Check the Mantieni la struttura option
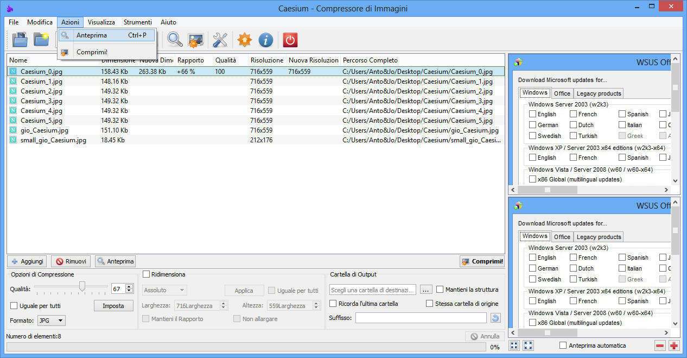The width and height of the screenshot is (687, 358). coord(440,290)
